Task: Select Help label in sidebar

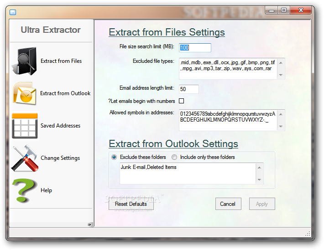Action: point(46,190)
